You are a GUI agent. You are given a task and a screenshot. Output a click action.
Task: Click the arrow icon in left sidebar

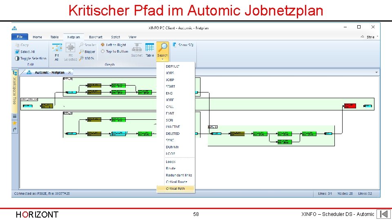click(15, 129)
